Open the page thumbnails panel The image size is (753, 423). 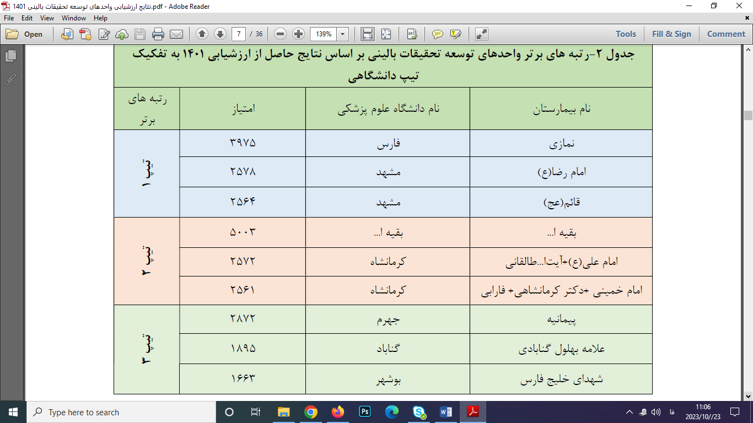10,56
